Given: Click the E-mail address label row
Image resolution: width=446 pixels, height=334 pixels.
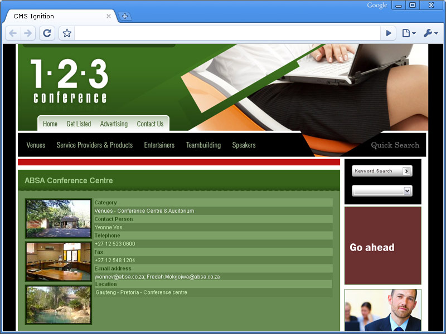Looking at the screenshot, I should pyautogui.click(x=213, y=268).
